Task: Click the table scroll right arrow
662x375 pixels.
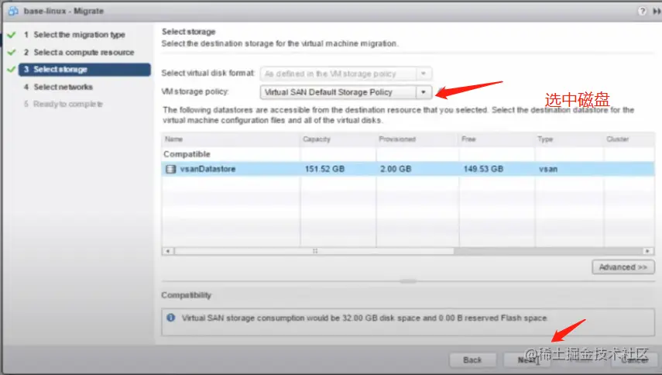Action: [x=647, y=251]
